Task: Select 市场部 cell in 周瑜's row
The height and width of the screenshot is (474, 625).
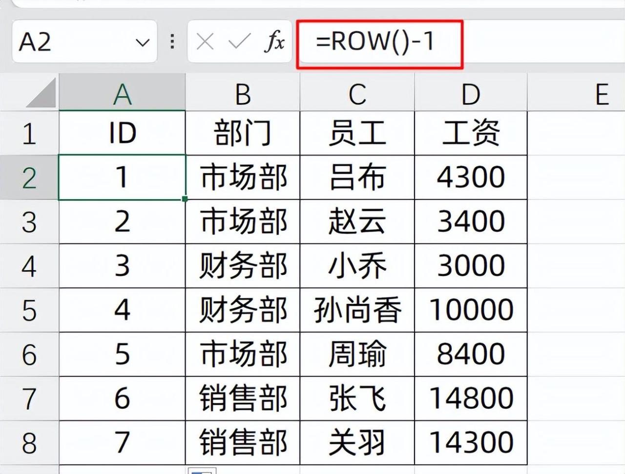Action: point(243,354)
